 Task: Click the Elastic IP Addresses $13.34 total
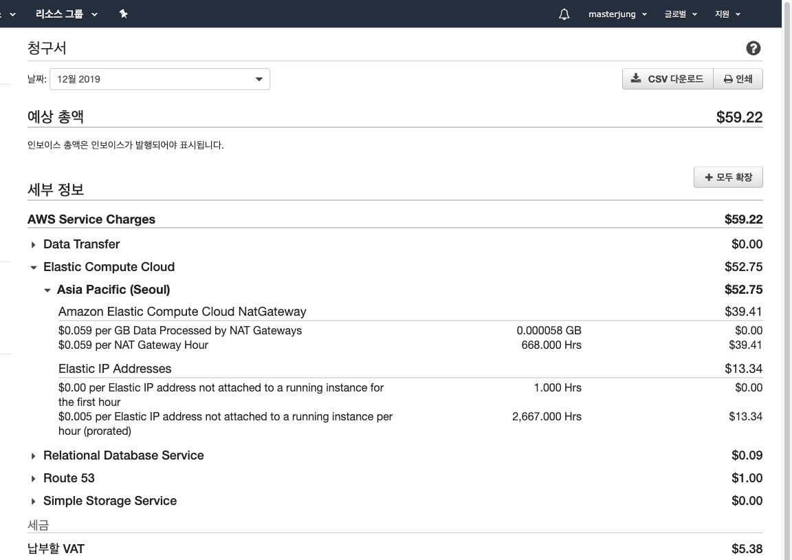click(x=743, y=369)
